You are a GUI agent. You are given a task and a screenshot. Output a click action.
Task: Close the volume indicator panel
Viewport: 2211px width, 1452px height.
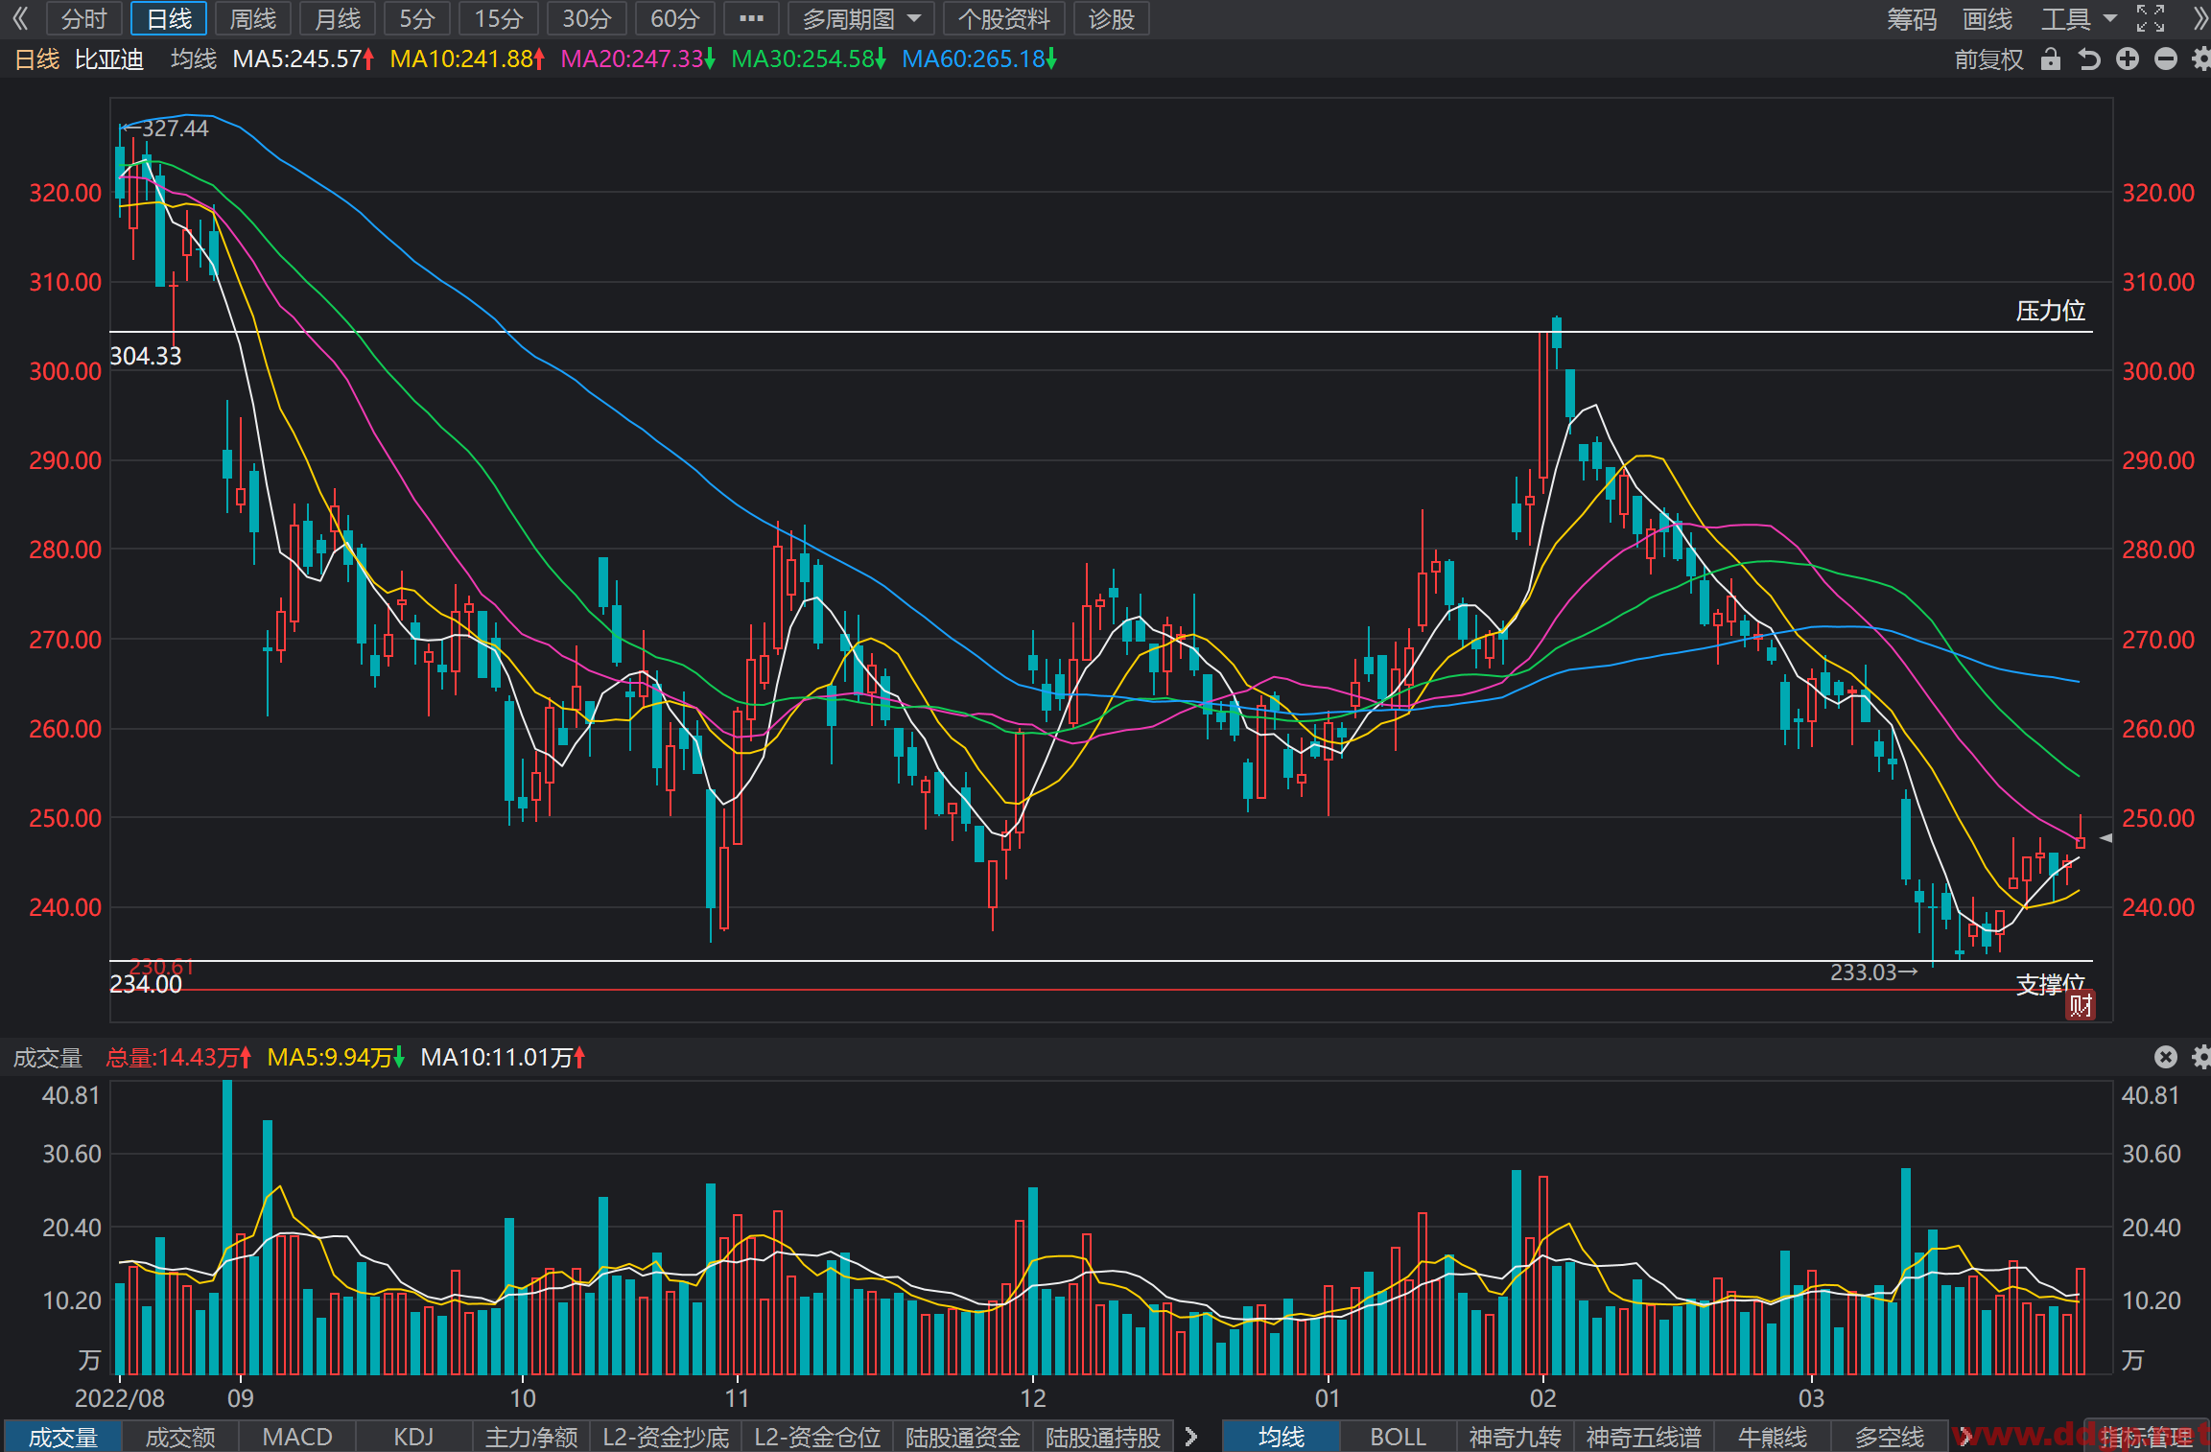click(2166, 1057)
